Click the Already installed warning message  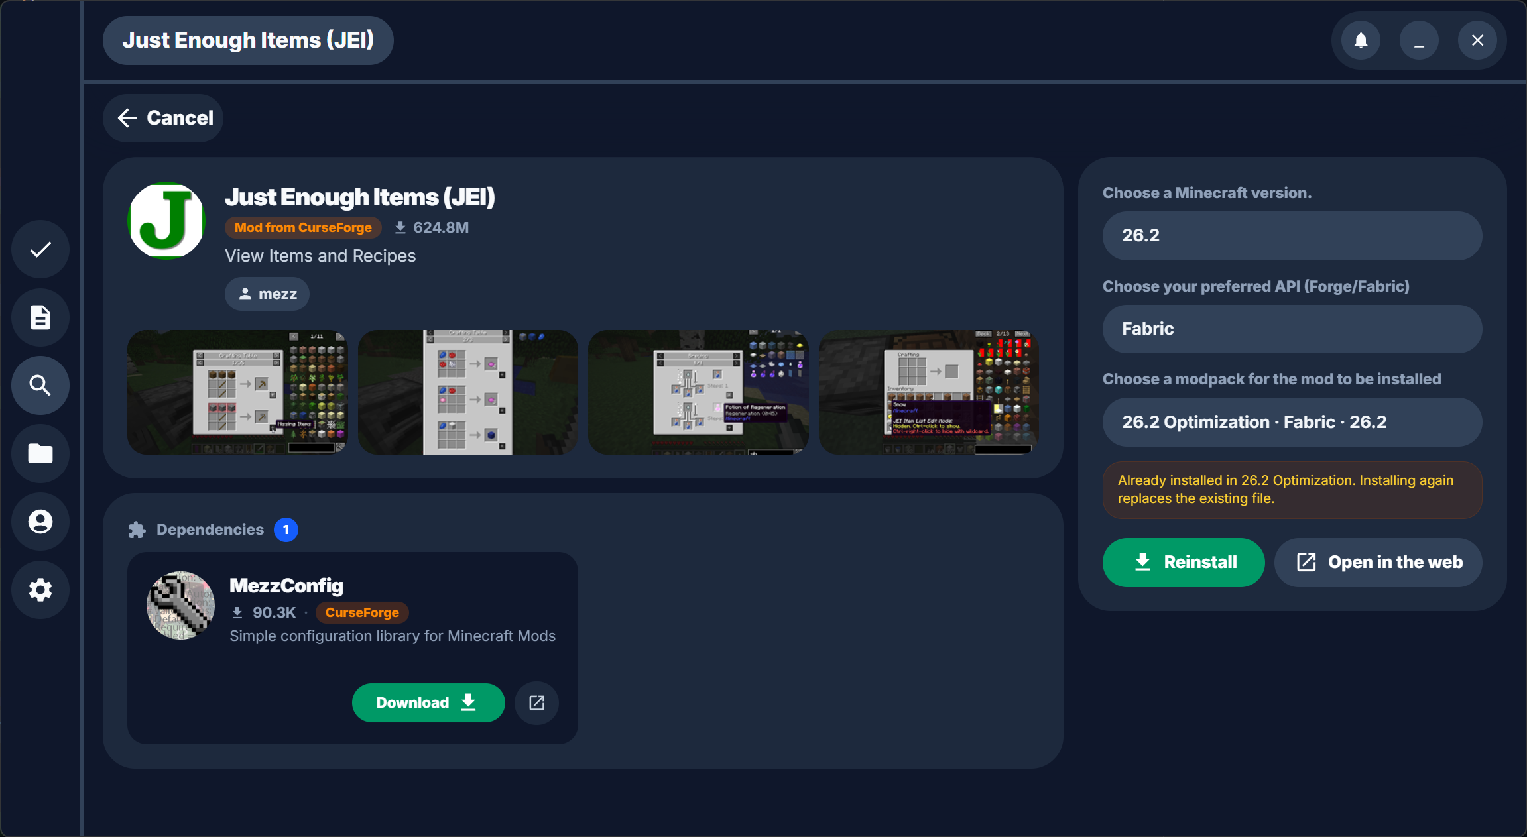(1292, 490)
